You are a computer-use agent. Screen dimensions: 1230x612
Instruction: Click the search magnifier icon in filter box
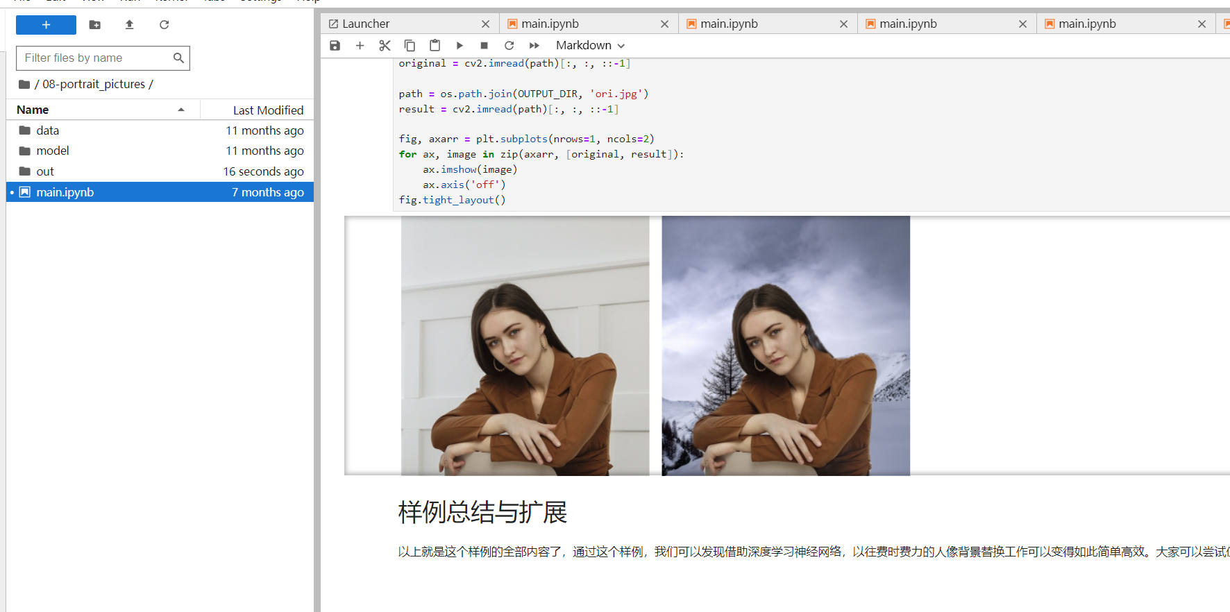point(178,58)
